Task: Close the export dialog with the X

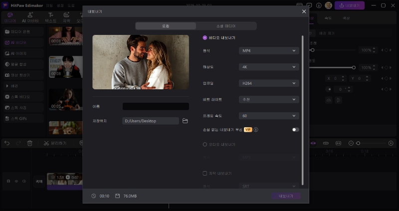Action: [304, 11]
